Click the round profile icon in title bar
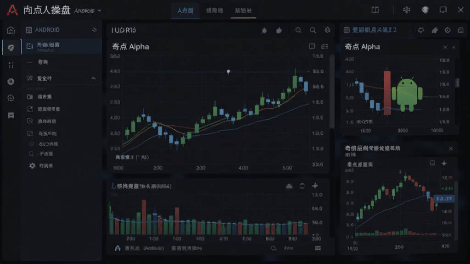Image resolution: width=470 pixels, height=264 pixels. pos(425,10)
